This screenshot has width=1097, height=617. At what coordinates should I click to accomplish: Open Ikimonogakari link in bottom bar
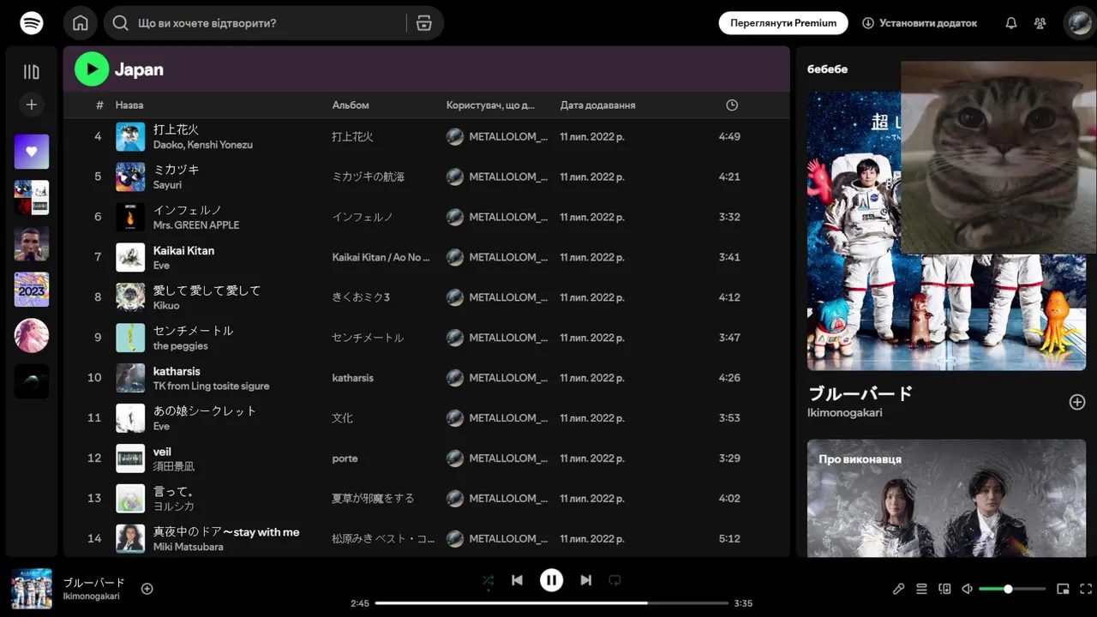(x=91, y=596)
